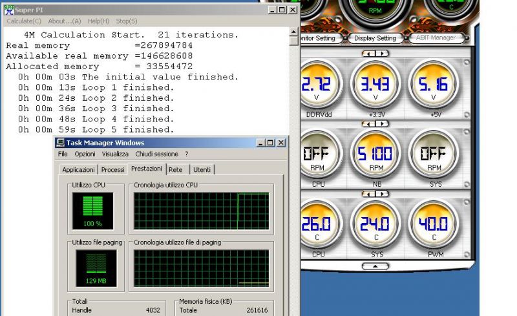Click round knob beside the PWM label

tap(467, 255)
